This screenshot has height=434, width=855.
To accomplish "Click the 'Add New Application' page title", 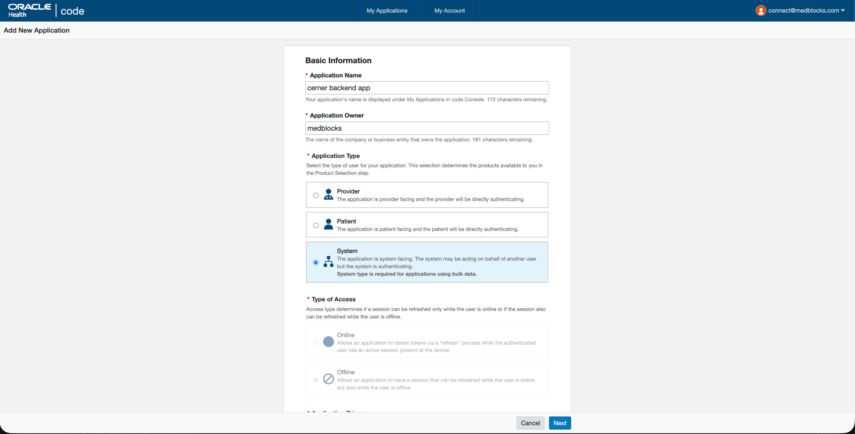I will click(x=37, y=30).
